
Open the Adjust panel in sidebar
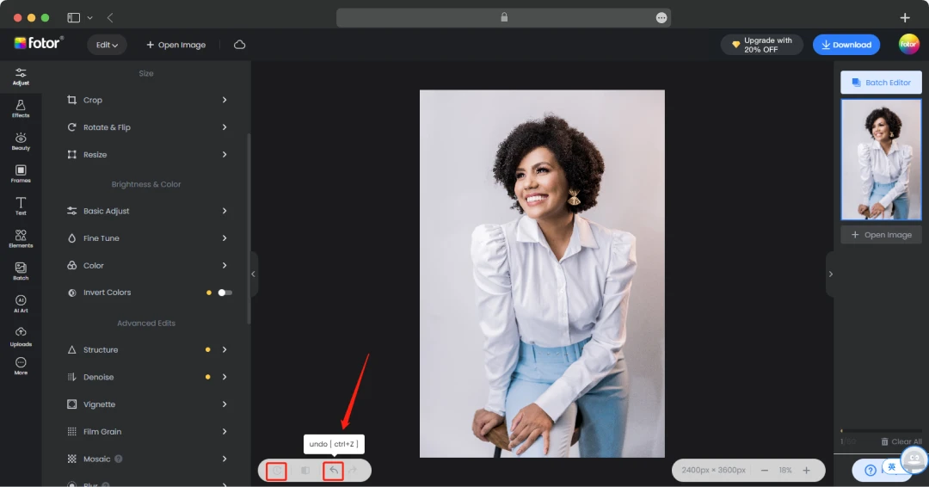21,77
